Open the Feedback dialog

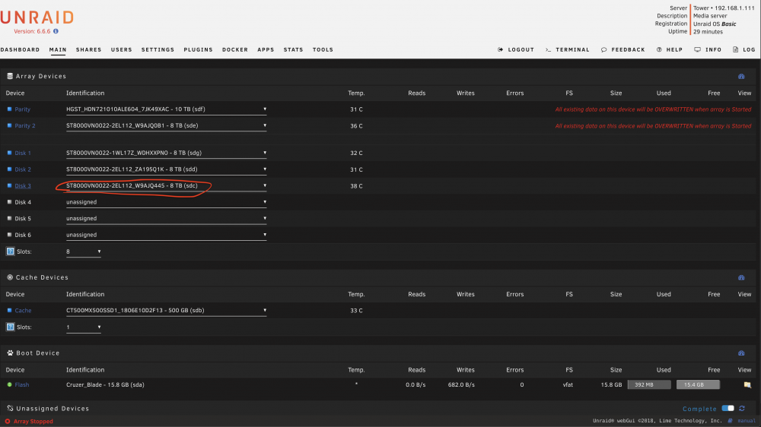(623, 49)
